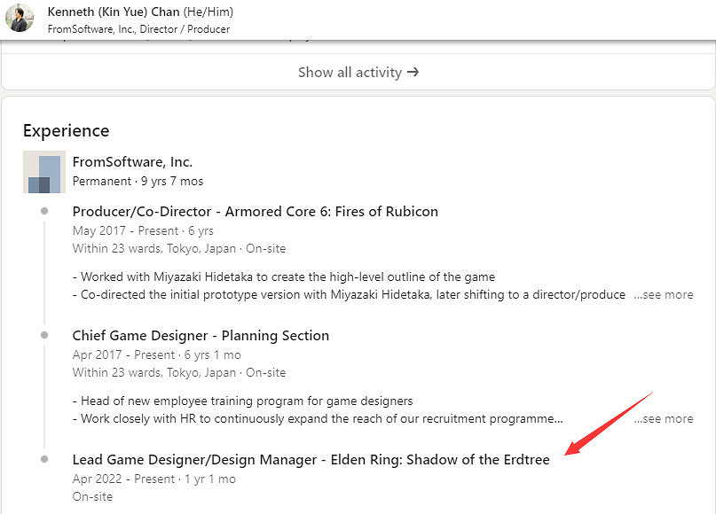Click the Experience section heading
The height and width of the screenshot is (514, 716).
tap(66, 130)
